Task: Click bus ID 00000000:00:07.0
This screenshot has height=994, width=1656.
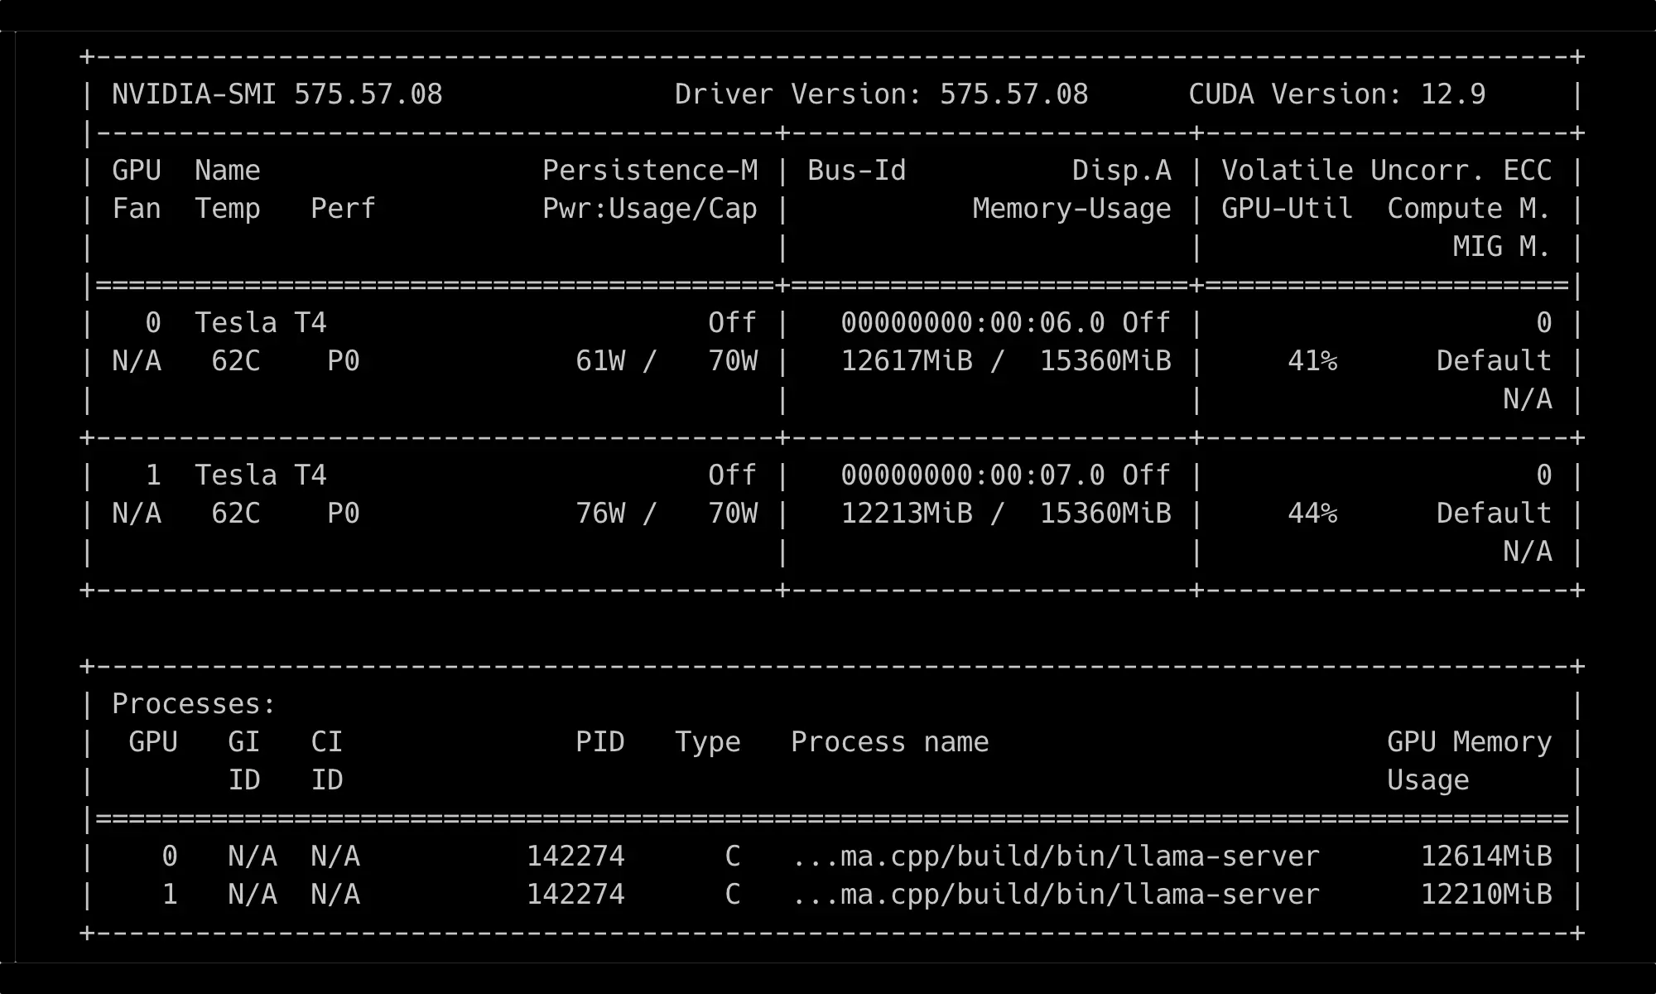Action: click(973, 475)
